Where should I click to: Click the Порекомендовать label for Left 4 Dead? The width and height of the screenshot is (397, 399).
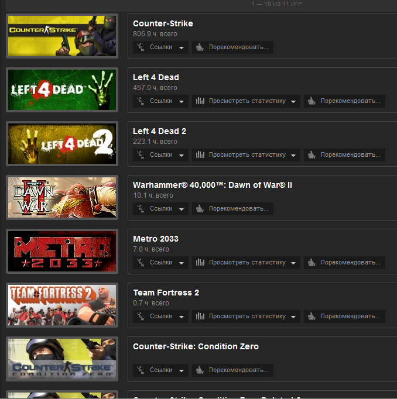(350, 101)
